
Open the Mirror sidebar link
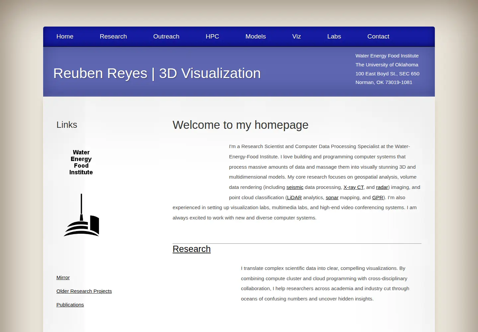coord(63,278)
